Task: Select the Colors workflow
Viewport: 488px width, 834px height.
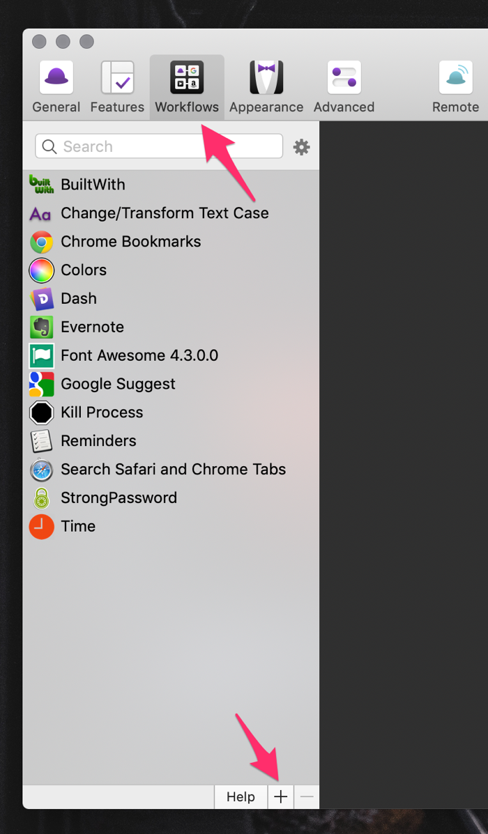Action: pyautogui.click(x=171, y=270)
